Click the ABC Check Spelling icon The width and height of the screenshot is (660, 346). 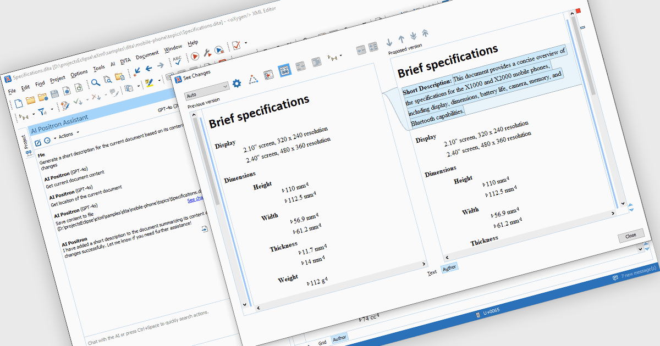[177, 61]
